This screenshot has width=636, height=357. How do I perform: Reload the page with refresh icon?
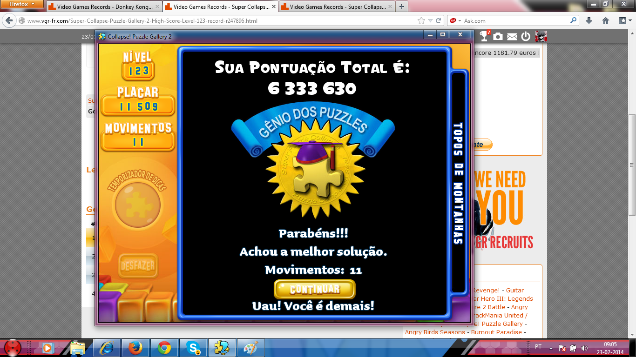[x=438, y=20]
